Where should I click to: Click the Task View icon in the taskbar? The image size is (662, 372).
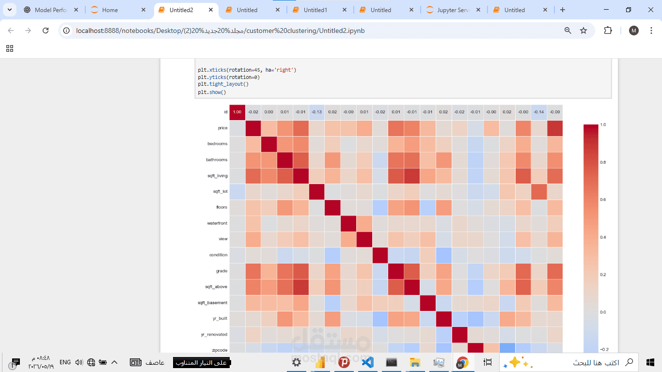coord(488,362)
